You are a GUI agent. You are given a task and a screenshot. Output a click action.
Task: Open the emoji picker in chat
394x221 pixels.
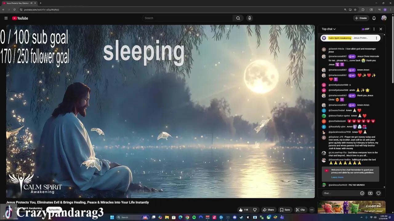click(x=362, y=193)
